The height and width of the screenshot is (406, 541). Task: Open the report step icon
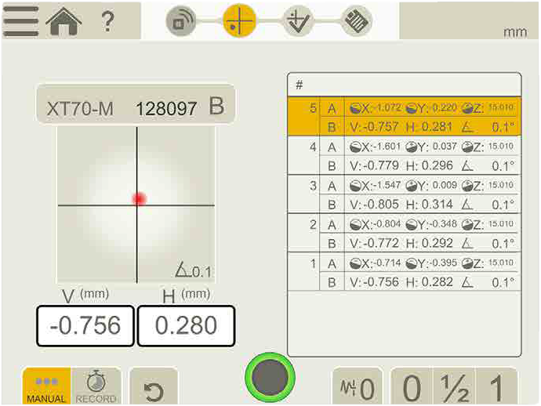pyautogui.click(x=355, y=21)
